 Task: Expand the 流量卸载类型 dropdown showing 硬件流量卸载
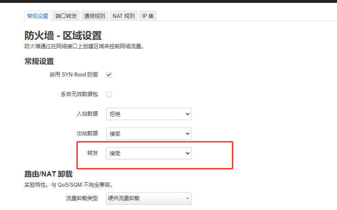[x=149, y=199]
